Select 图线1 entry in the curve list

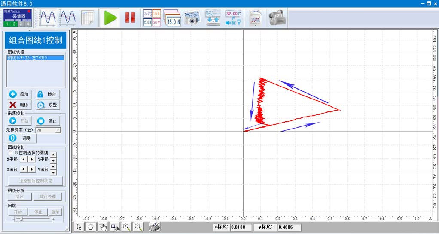[x=27, y=57]
